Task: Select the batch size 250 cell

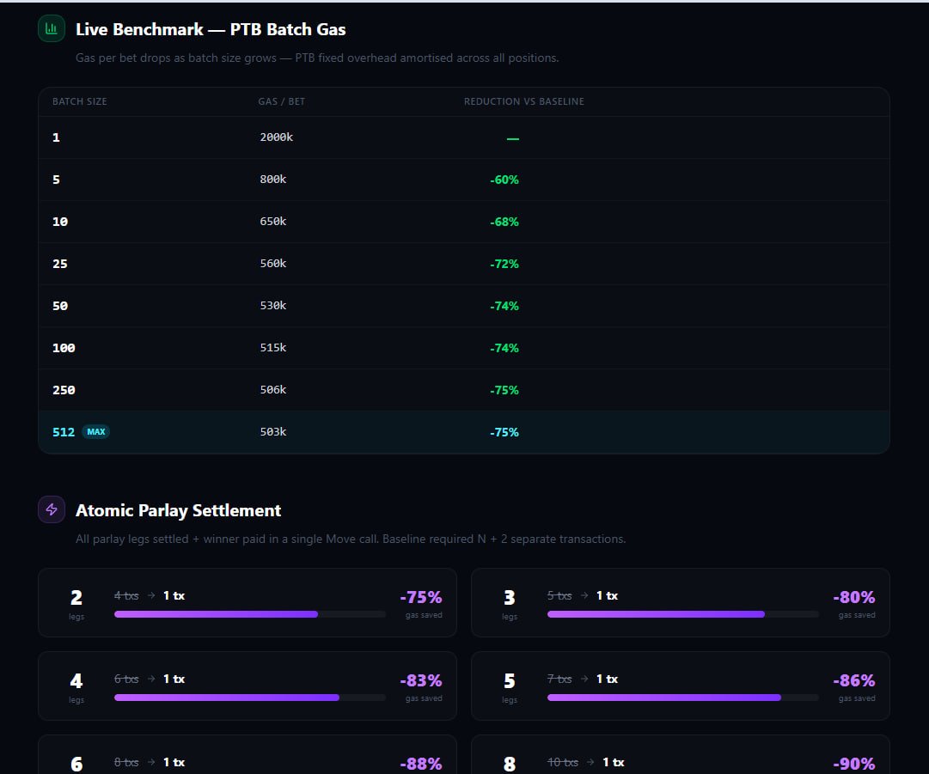Action: click(x=64, y=390)
